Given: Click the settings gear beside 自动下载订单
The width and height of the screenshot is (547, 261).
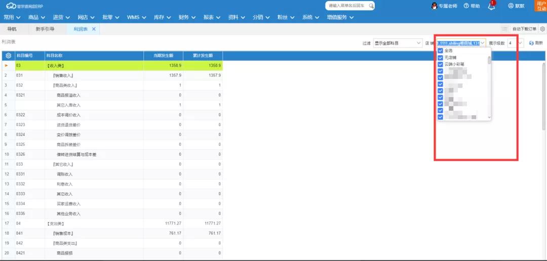Looking at the screenshot, I should (542, 29).
